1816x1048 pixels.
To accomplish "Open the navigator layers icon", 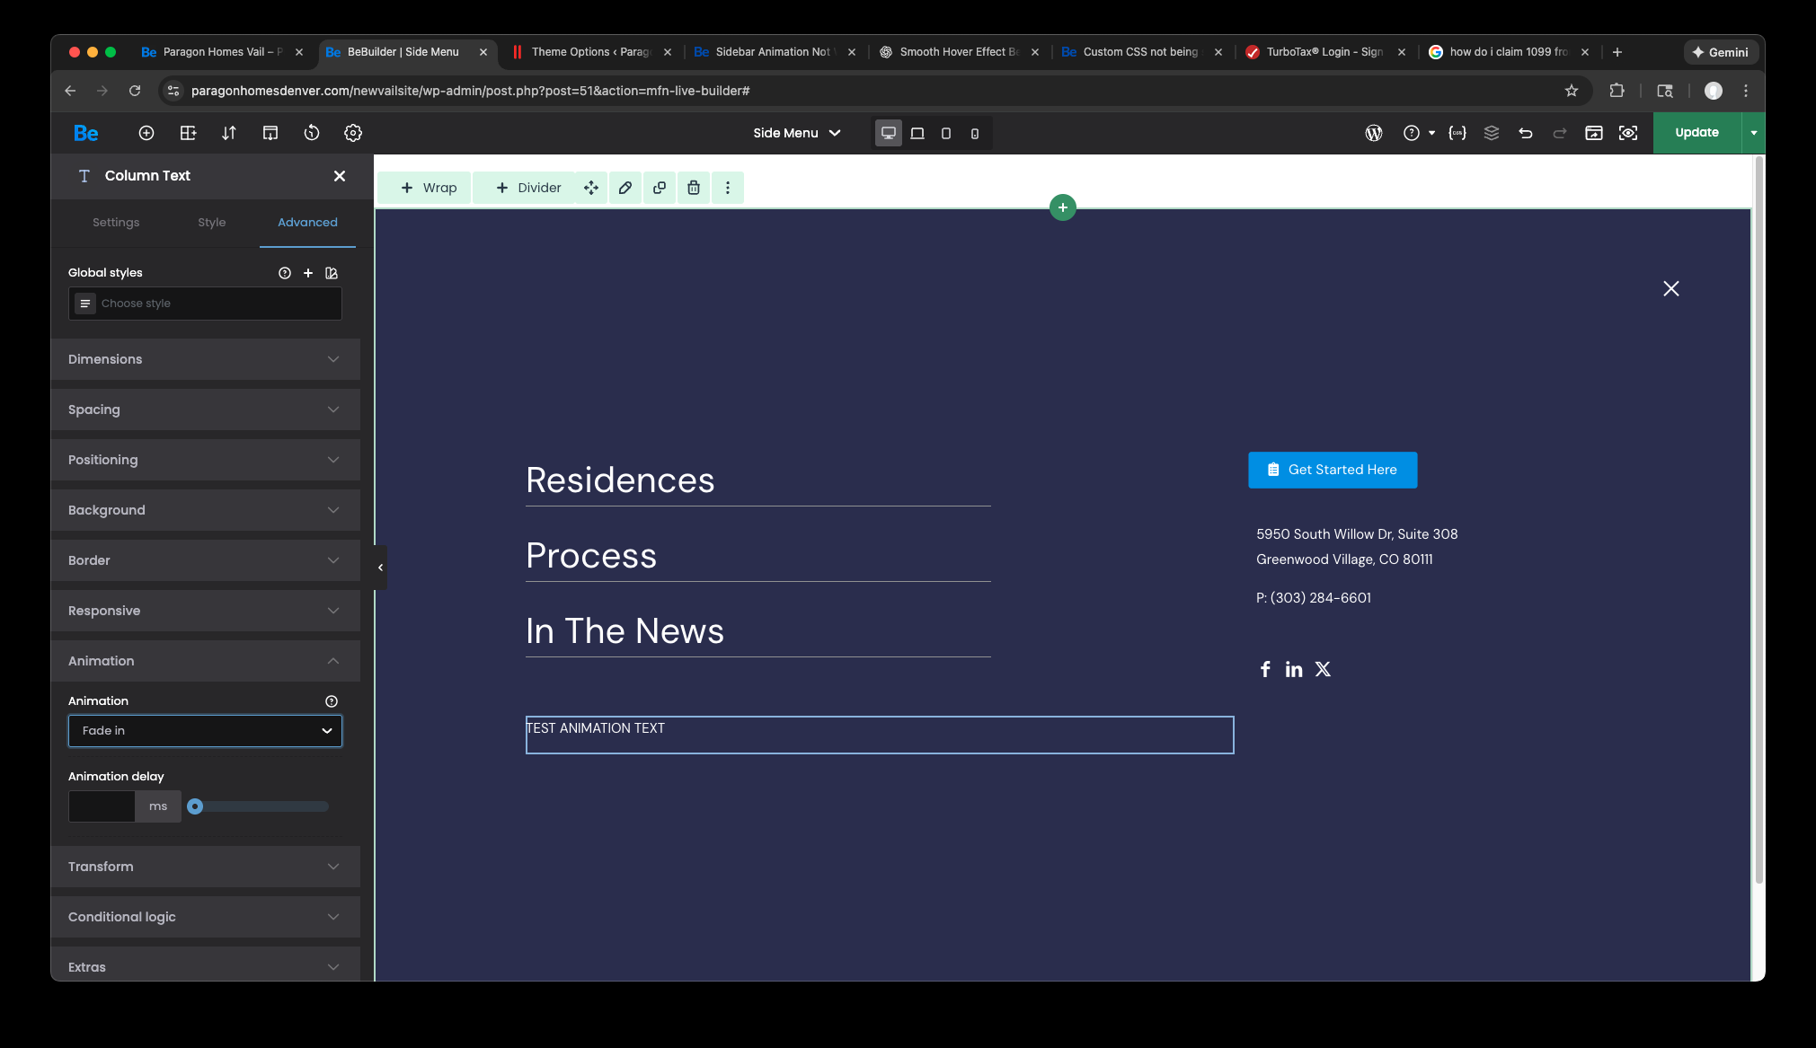I will [x=1492, y=133].
